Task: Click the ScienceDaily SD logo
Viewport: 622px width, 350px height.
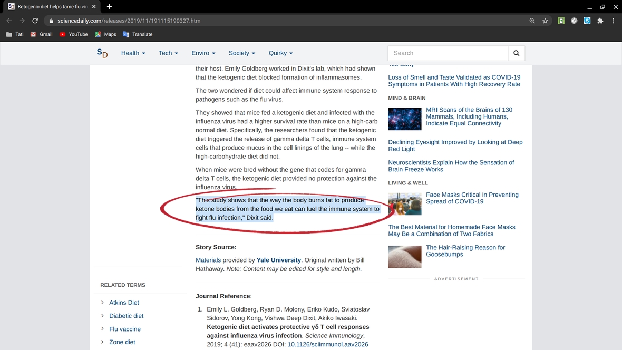Action: tap(102, 53)
